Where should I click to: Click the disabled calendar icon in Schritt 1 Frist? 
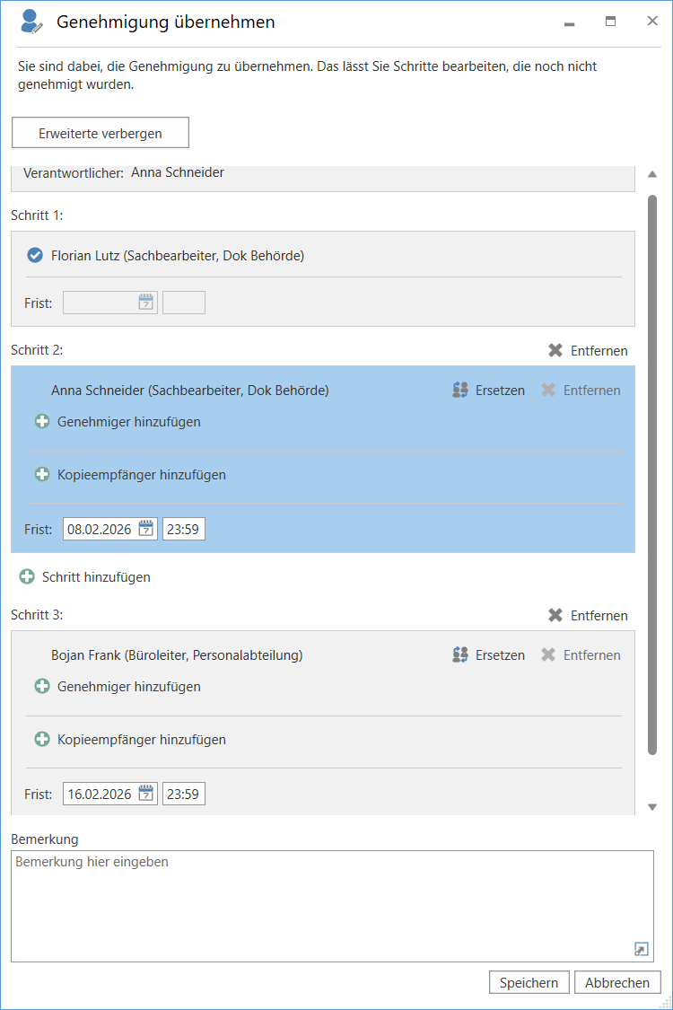click(145, 302)
